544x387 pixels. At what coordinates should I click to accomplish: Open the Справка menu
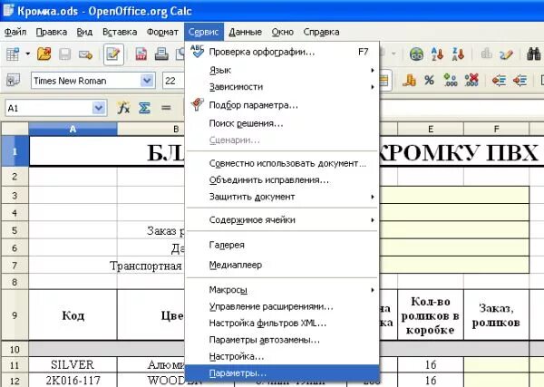tap(321, 32)
